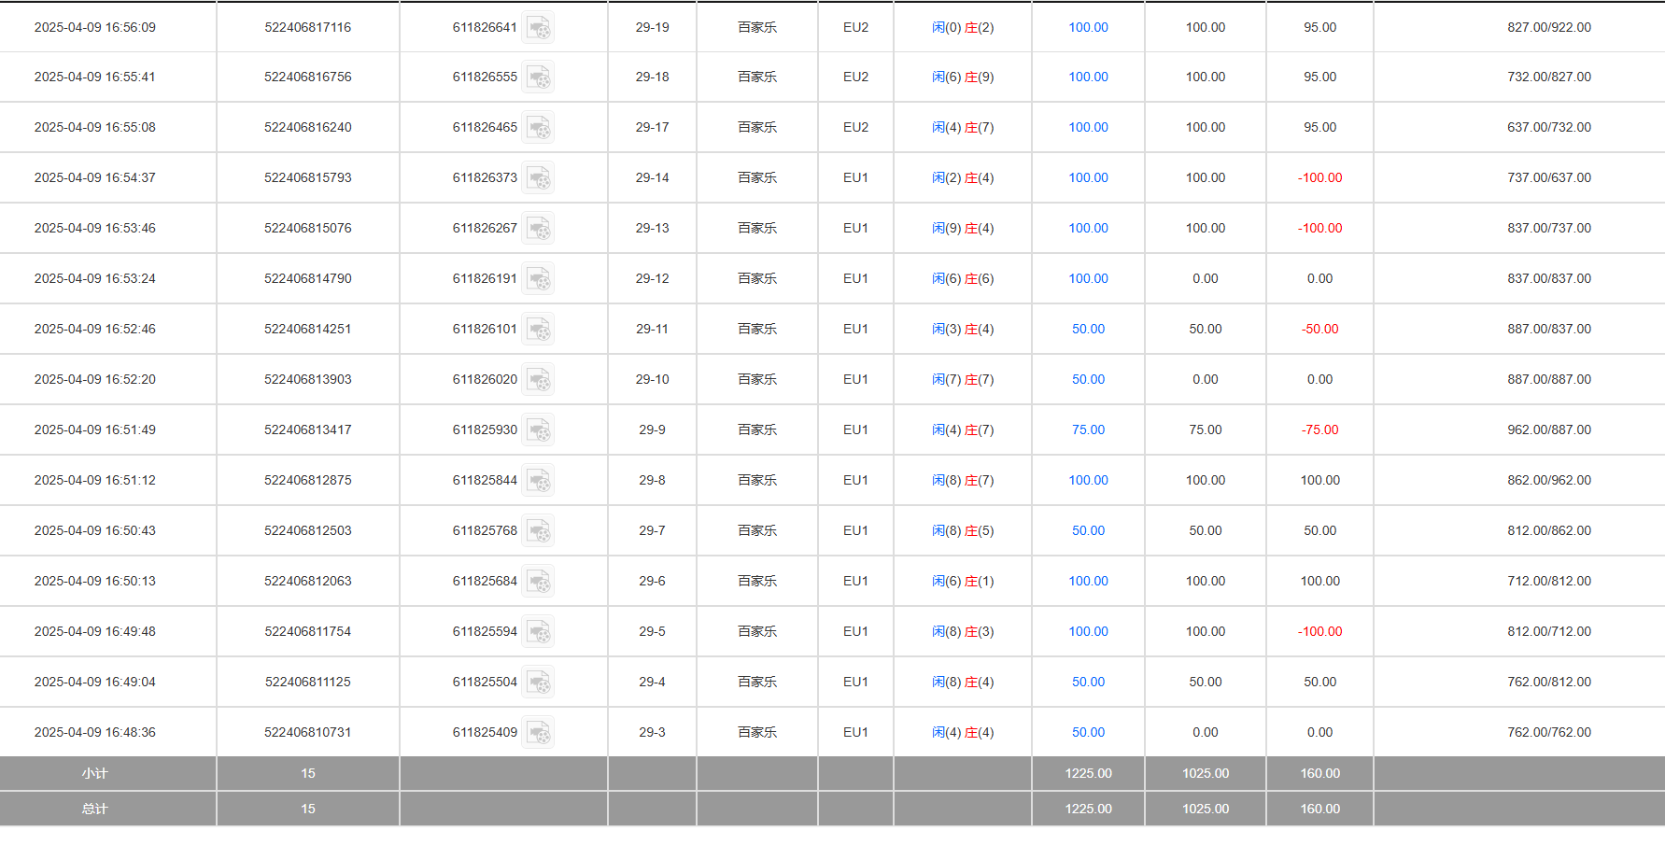The width and height of the screenshot is (1665, 859).
Task: Open the replay icon for round 611826191
Action: (538, 279)
